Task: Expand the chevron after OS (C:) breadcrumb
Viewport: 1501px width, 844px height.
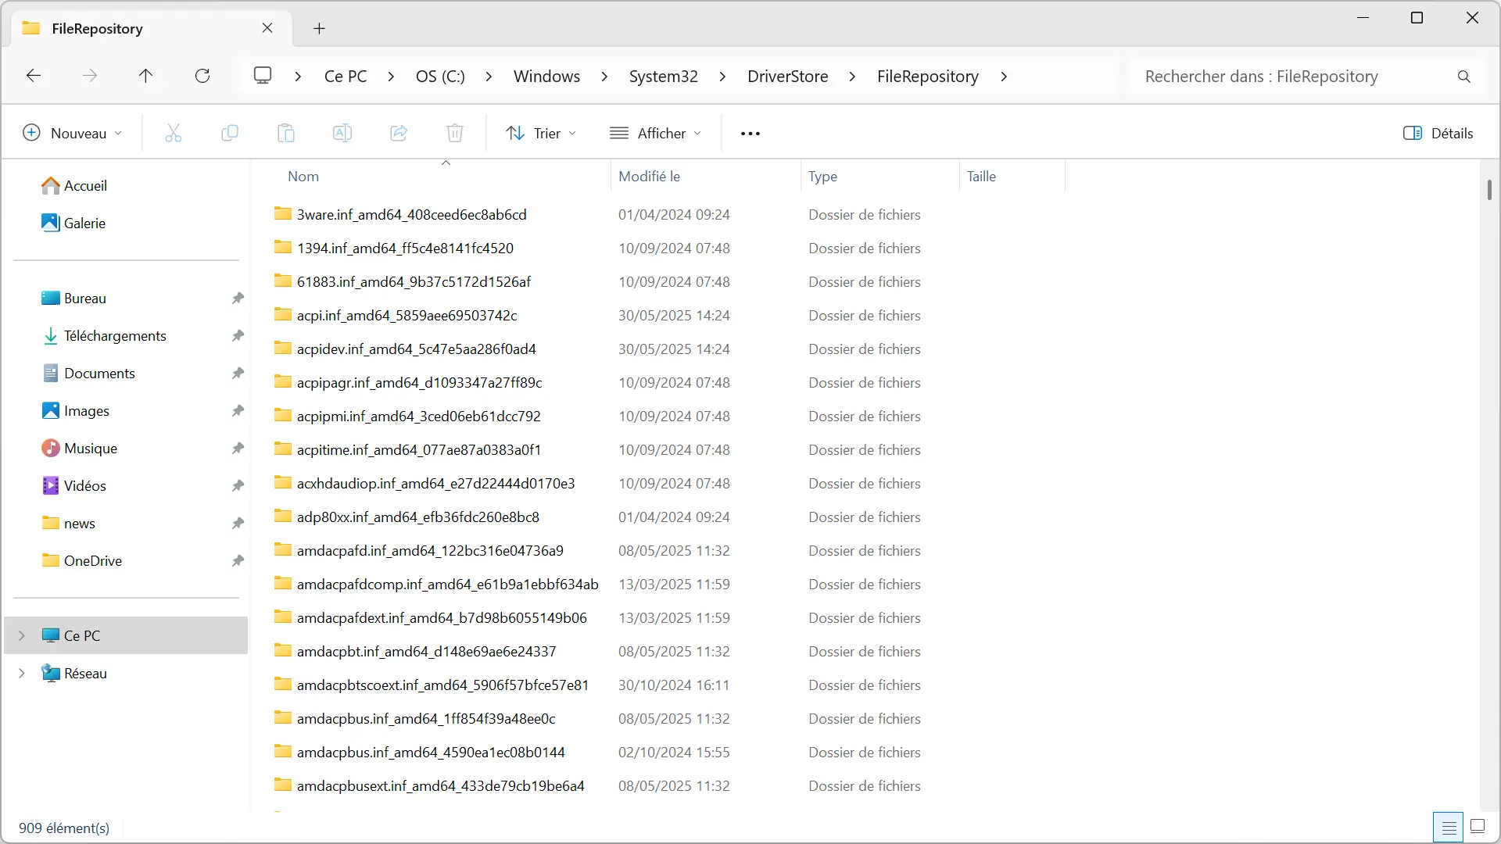Action: coord(489,77)
